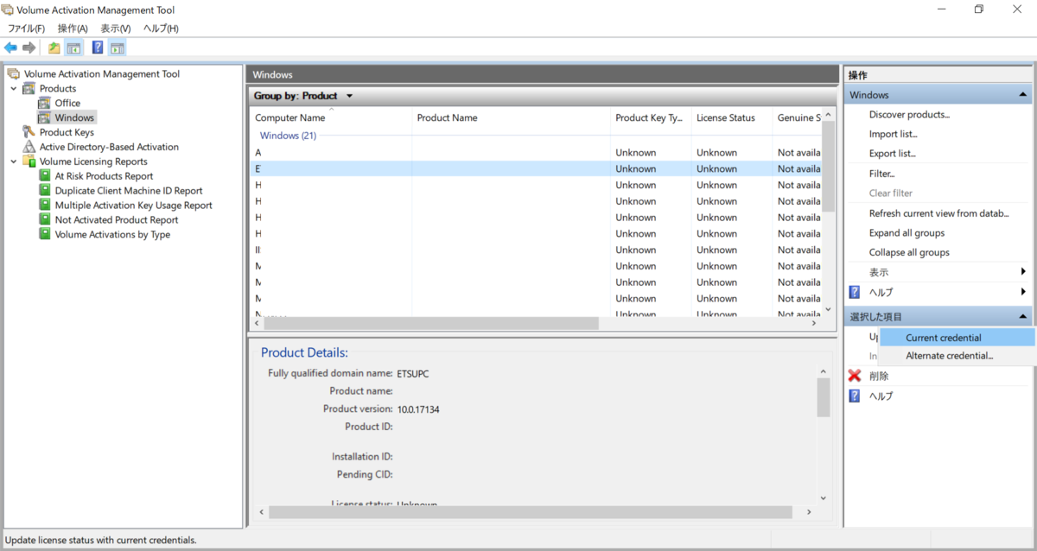Screen dimensions: 1037x551
Task: Click the ETSUPC domain name value
Action: (x=413, y=374)
